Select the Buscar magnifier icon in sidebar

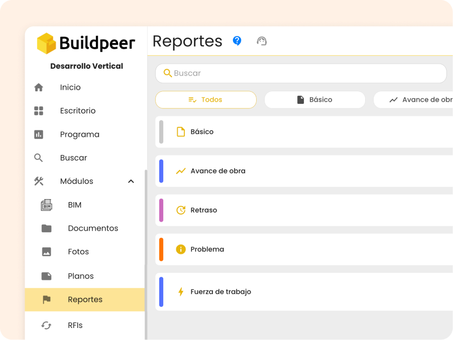pyautogui.click(x=39, y=157)
